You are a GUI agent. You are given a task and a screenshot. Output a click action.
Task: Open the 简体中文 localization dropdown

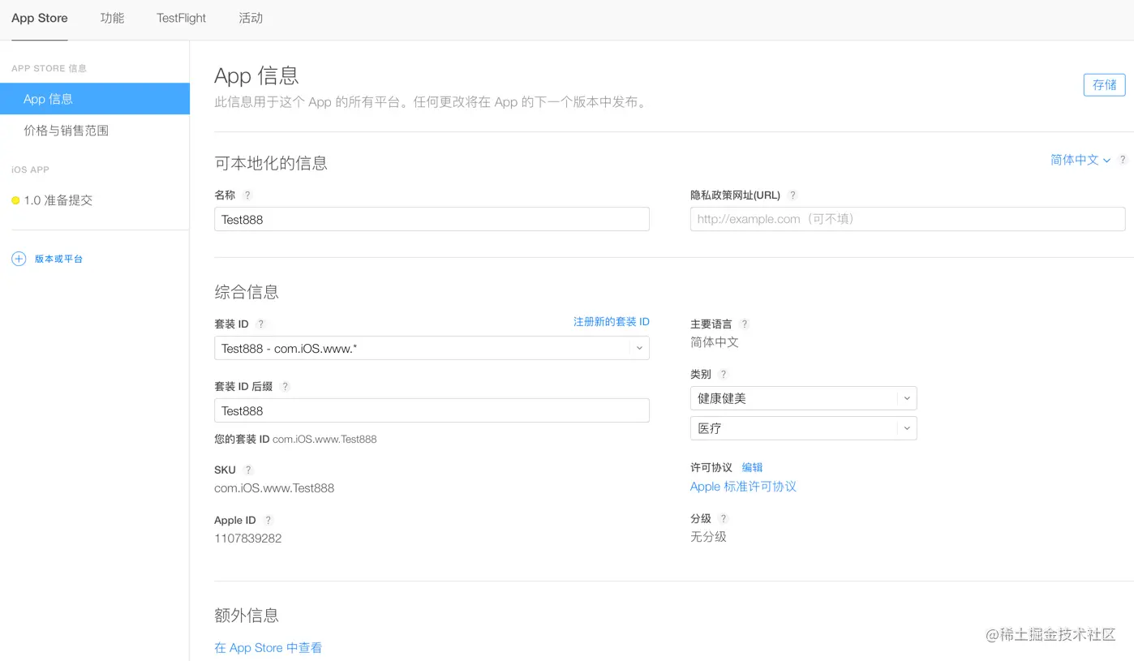[x=1080, y=161]
